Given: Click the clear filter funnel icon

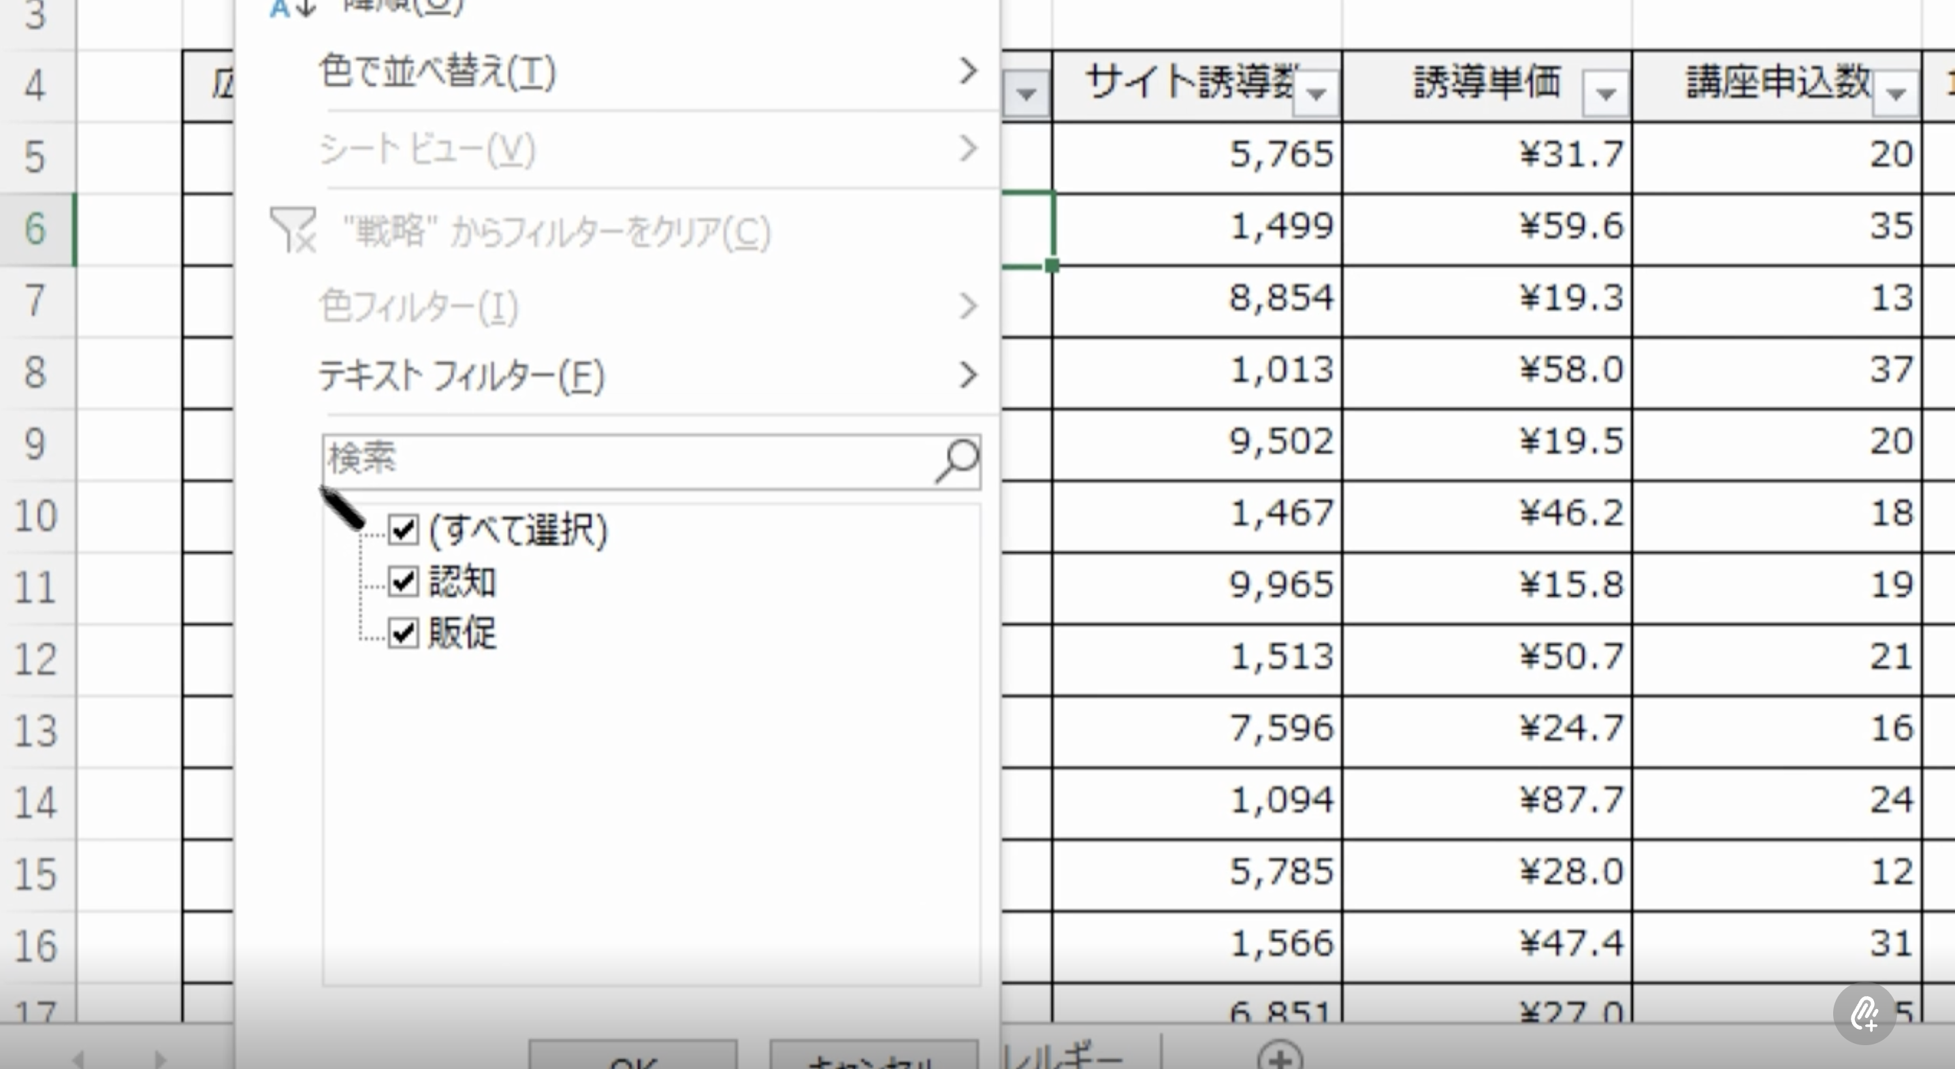Looking at the screenshot, I should [292, 230].
